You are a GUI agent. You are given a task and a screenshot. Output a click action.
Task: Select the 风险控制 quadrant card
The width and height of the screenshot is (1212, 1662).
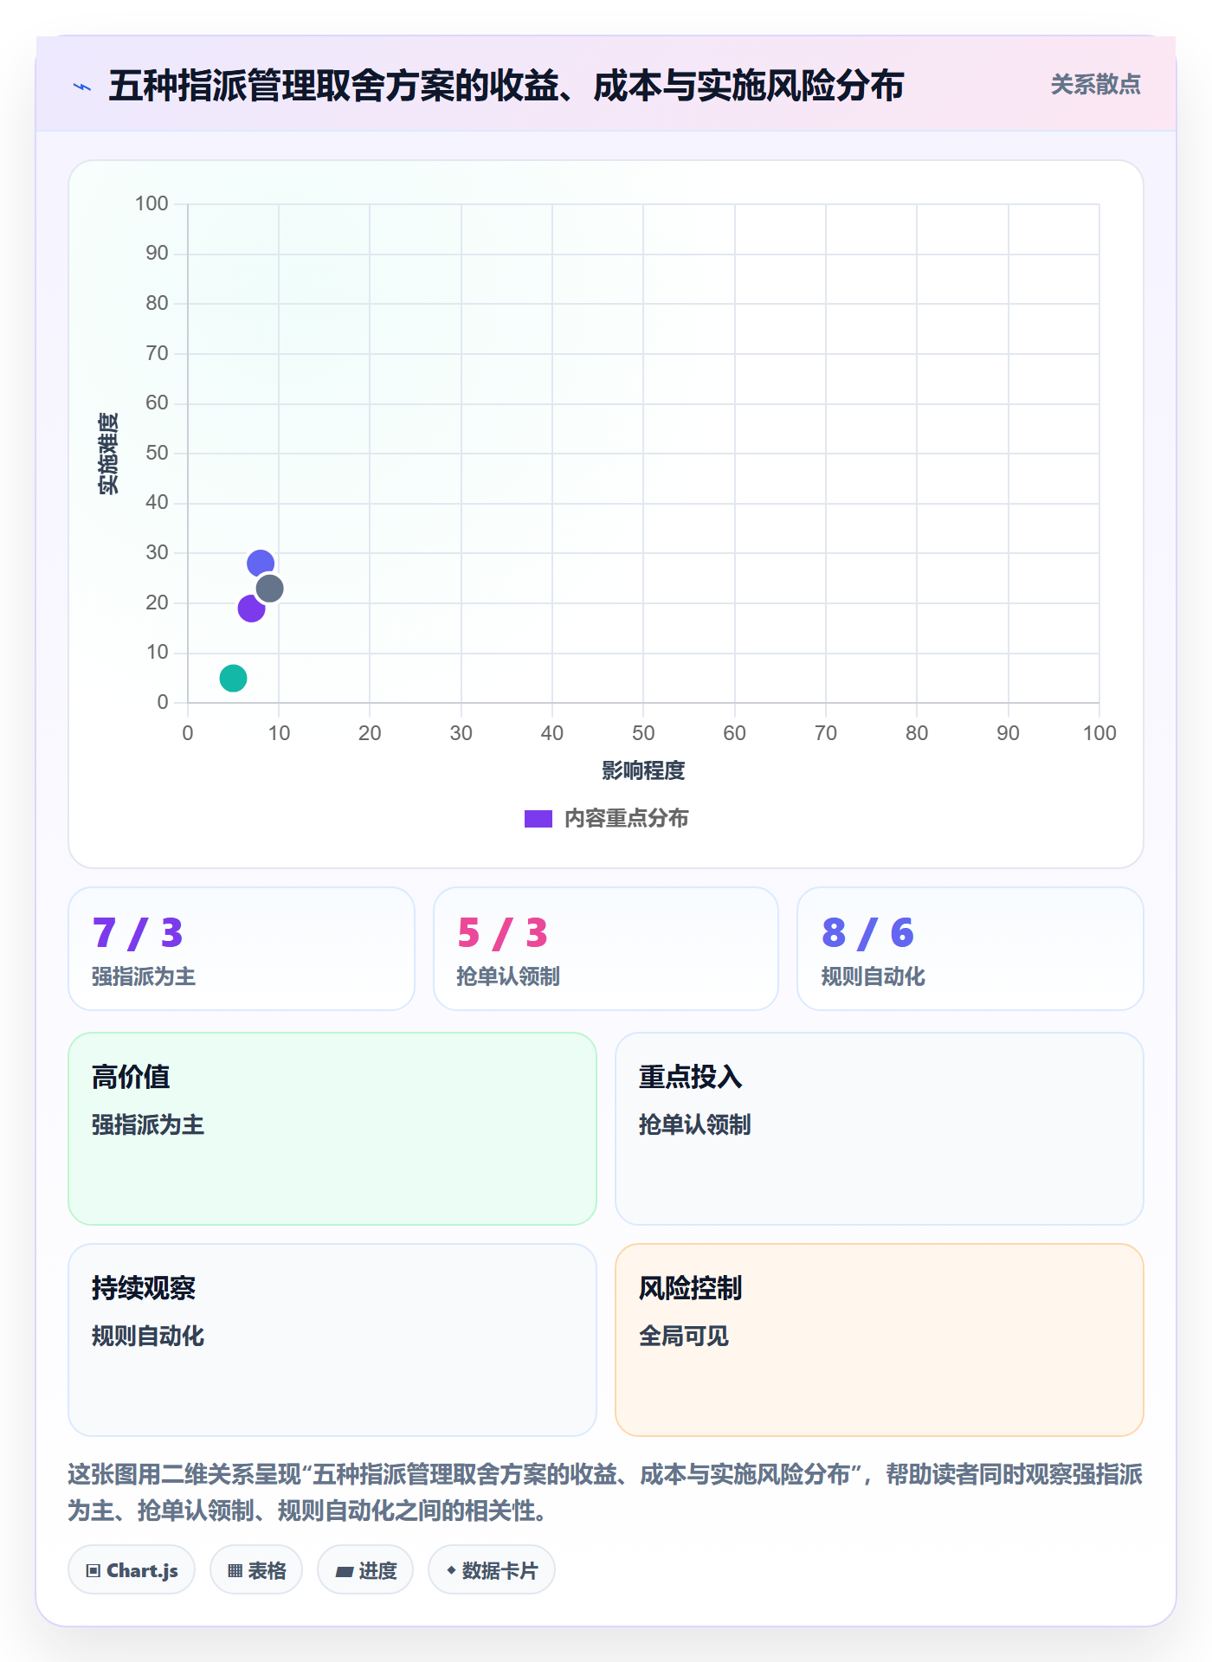pos(880,1340)
